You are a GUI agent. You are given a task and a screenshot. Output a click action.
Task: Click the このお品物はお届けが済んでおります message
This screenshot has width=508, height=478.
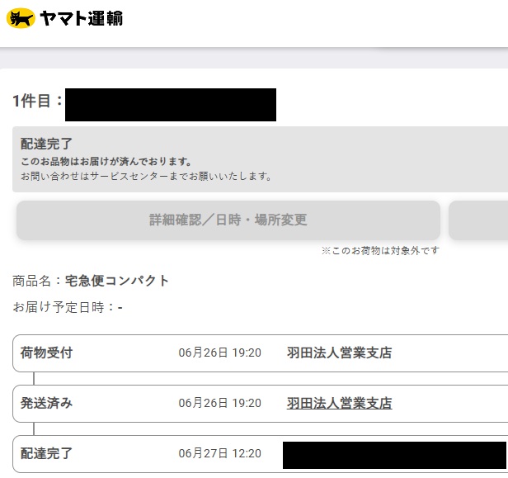(106, 162)
